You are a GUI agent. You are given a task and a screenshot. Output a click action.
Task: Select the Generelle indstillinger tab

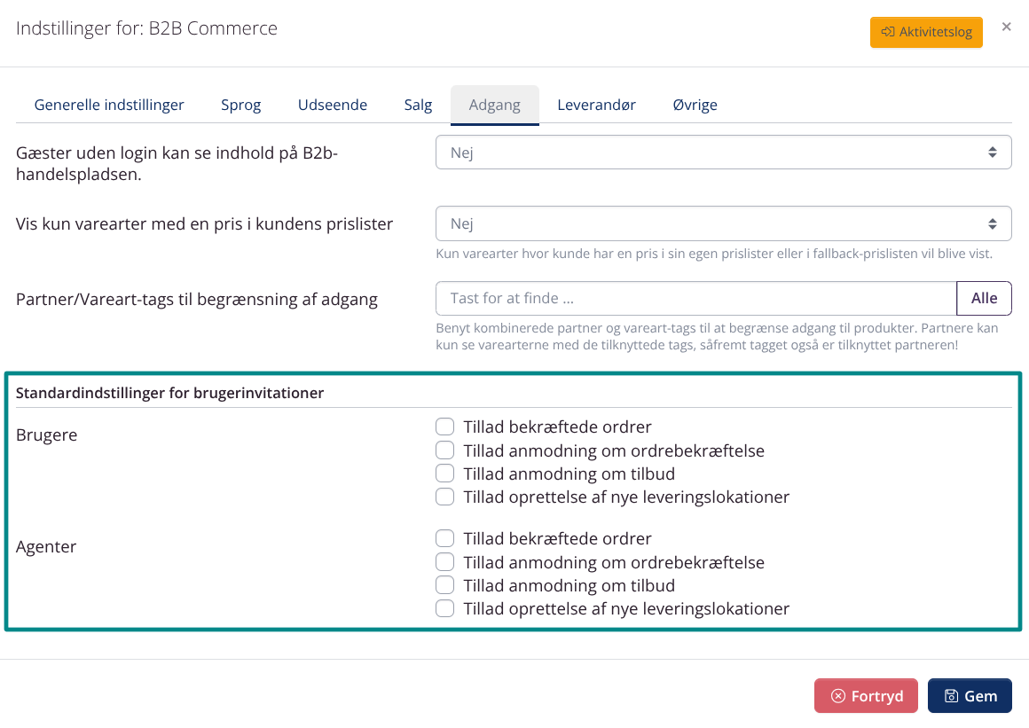point(109,105)
